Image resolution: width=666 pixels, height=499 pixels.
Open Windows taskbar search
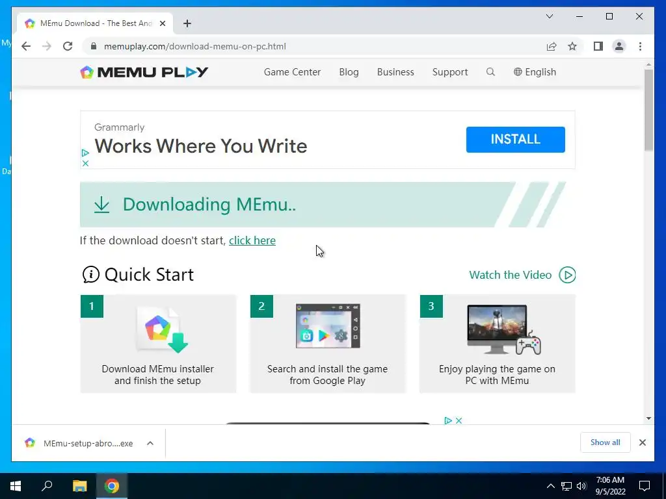coord(47,486)
